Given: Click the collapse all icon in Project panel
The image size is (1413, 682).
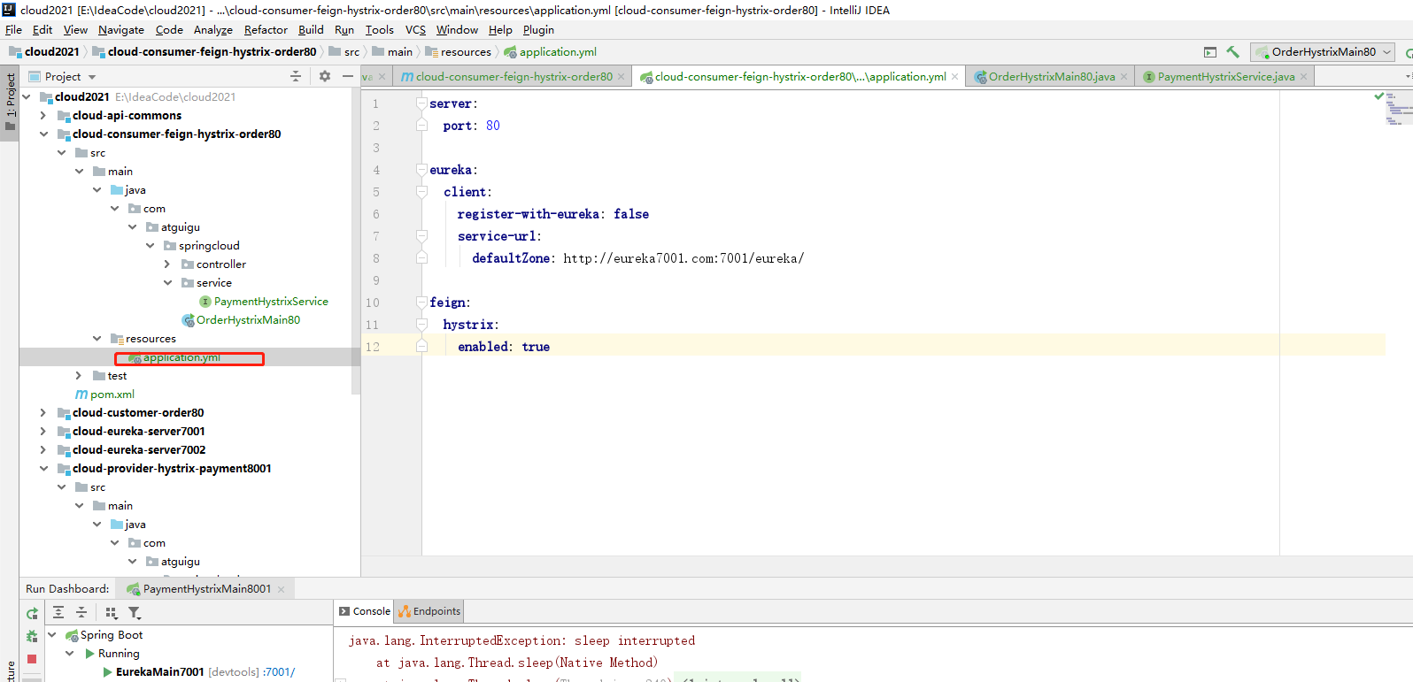Looking at the screenshot, I should pyautogui.click(x=296, y=76).
